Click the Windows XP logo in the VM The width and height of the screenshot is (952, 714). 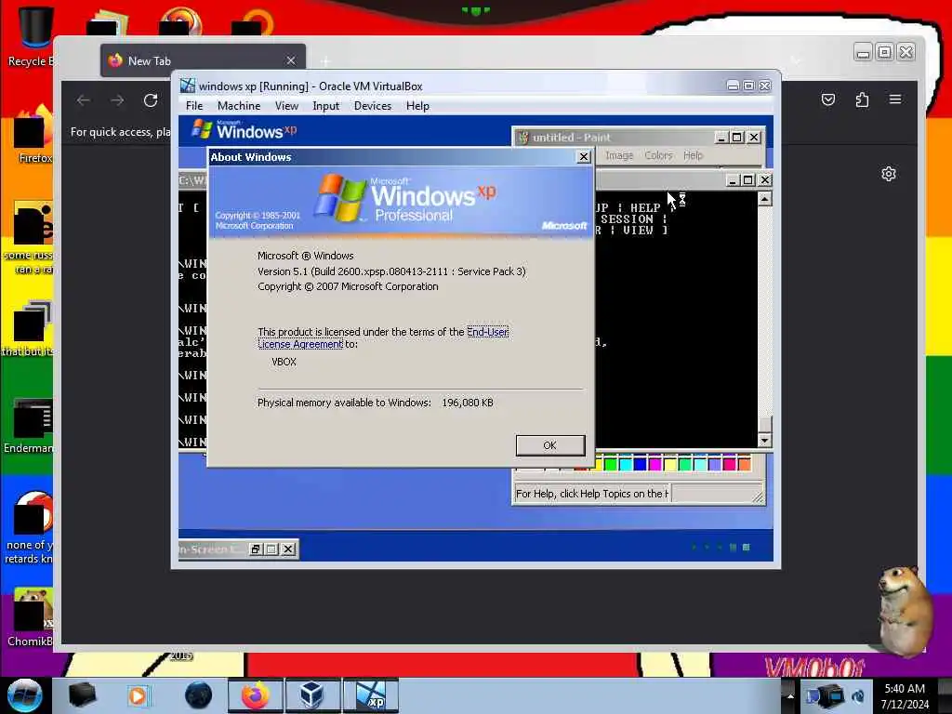245,129
